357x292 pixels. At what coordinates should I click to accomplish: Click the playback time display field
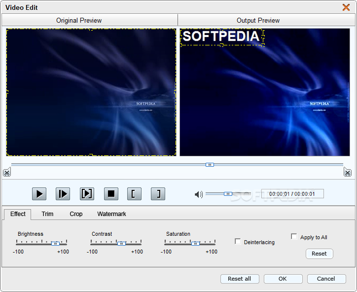[292, 194]
